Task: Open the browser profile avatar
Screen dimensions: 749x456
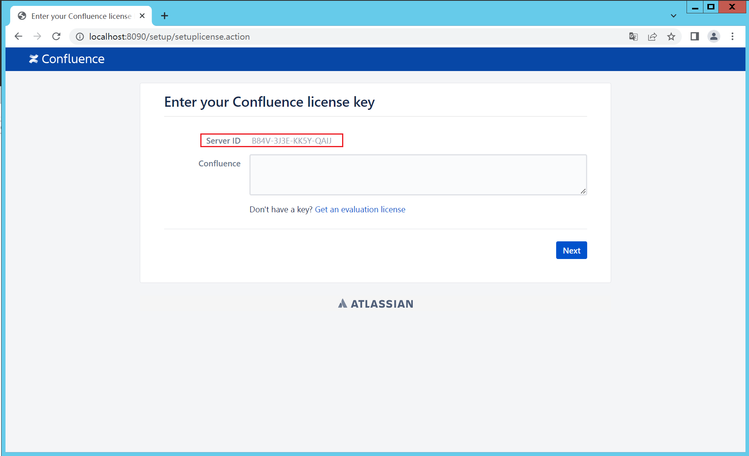Action: coord(714,36)
